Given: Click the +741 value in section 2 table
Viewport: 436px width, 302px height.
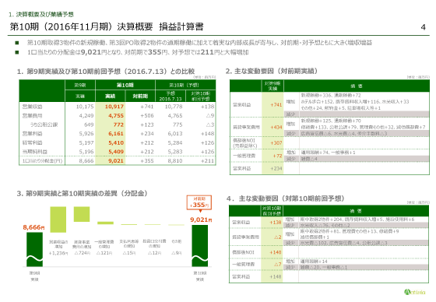Looking at the screenshot, I should coord(276,105).
